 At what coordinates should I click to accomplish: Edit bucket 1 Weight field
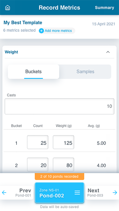tap(63, 142)
